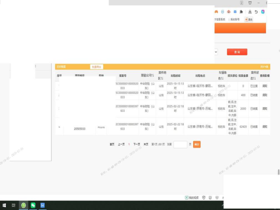Expand the dropdown beside the 查询 button
The width and height of the screenshot is (280, 210).
(x=217, y=52)
